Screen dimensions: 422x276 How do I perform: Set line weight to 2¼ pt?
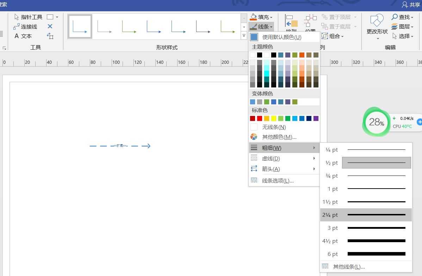point(366,215)
